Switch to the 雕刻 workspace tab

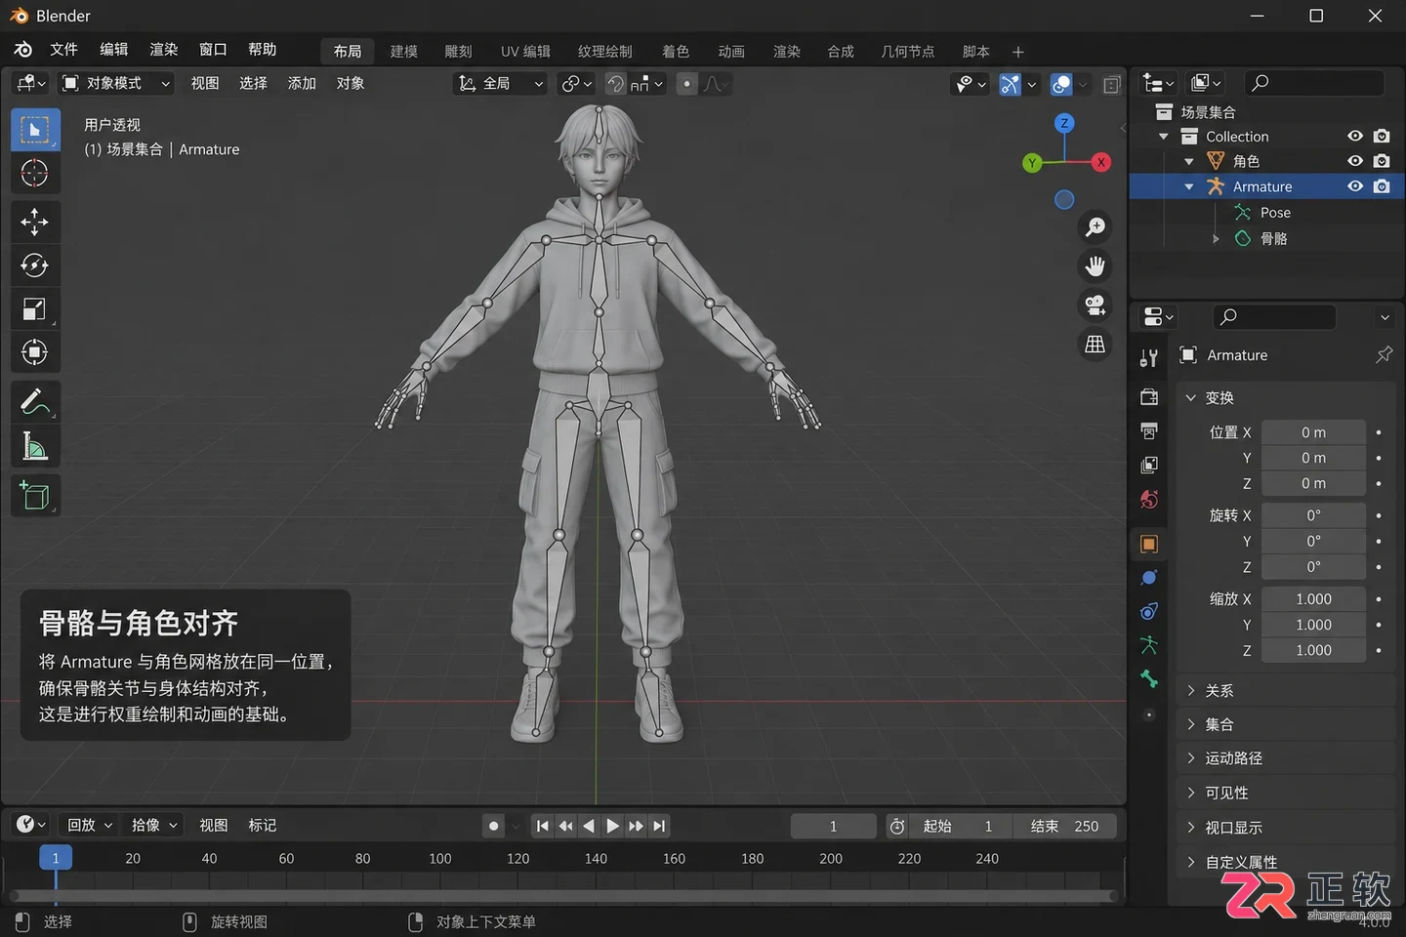point(458,52)
